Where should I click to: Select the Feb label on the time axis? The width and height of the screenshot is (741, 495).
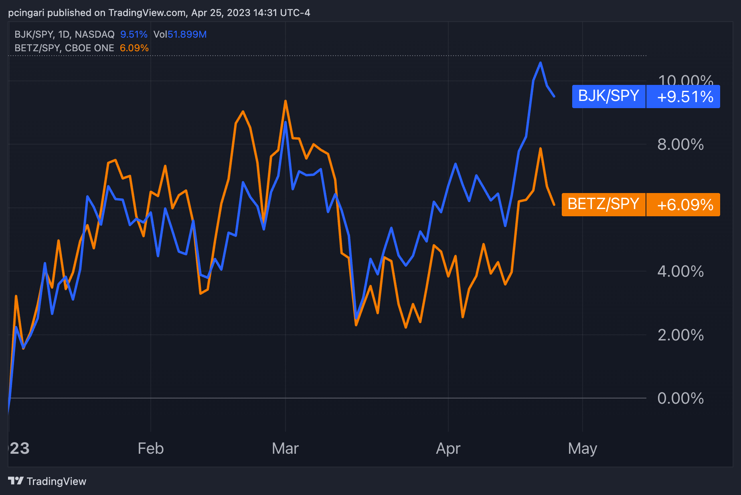tap(150, 449)
